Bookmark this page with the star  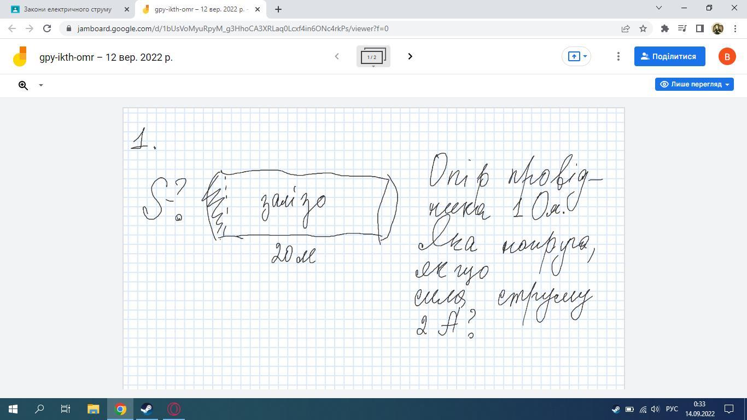(x=643, y=28)
